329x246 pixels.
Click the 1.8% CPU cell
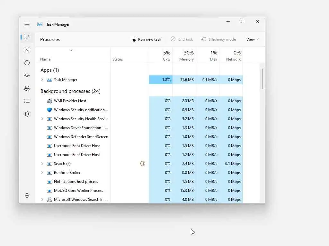click(161, 80)
